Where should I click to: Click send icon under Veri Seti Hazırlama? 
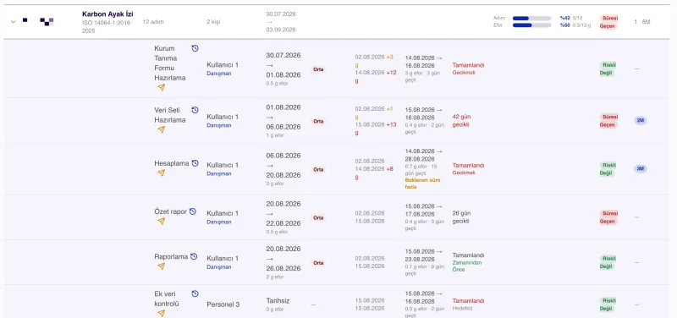[x=161, y=129]
